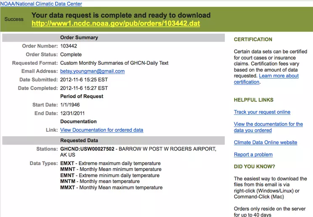The height and width of the screenshot is (217, 313).
Task: Visit the Climate Data Online website link
Action: click(265, 142)
